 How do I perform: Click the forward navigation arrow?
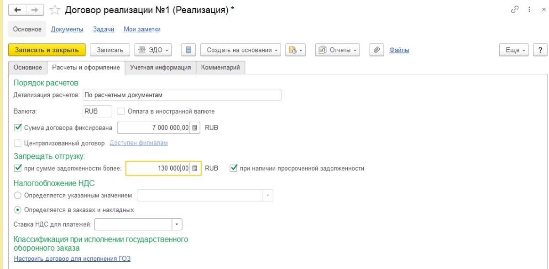(x=34, y=10)
